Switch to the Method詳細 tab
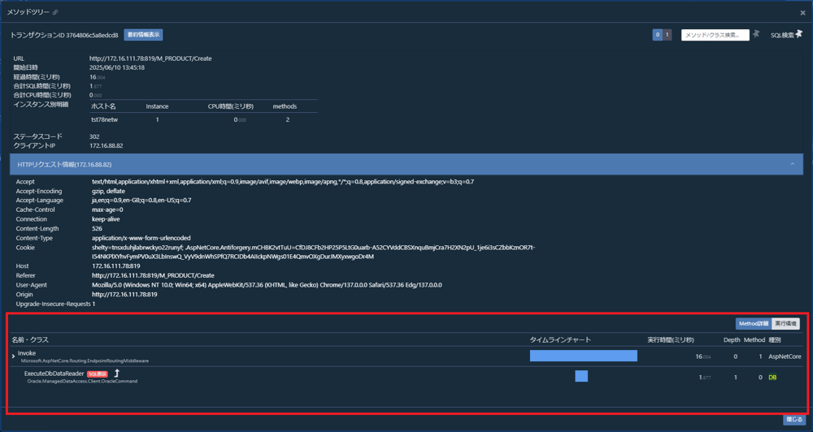The height and width of the screenshot is (432, 813). [x=754, y=324]
